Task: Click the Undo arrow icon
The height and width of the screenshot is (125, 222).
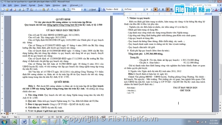Action: click(52, 9)
